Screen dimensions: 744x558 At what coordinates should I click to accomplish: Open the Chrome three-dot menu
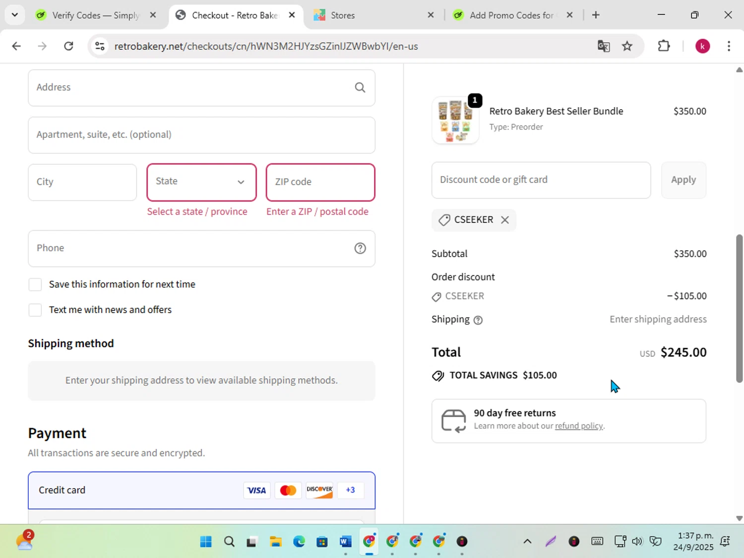729,46
